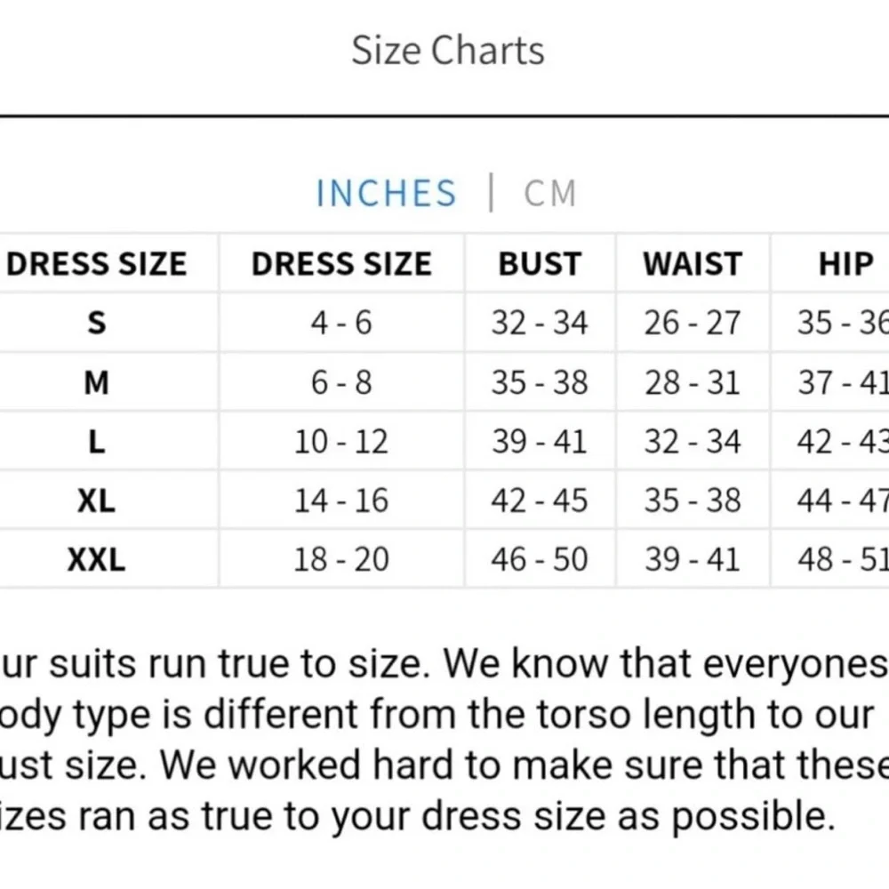Screen dimensions: 889x889
Task: Select the XL size row label
Action: [96, 501]
